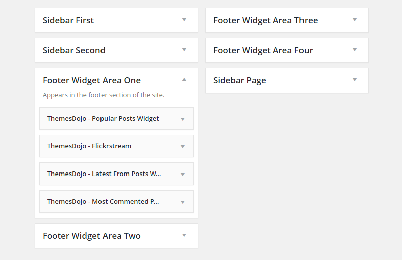The height and width of the screenshot is (260, 402).
Task: Expand Sidebar Page arrow
Action: (355, 80)
